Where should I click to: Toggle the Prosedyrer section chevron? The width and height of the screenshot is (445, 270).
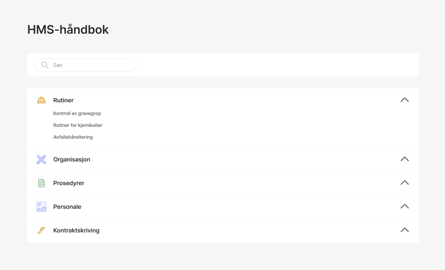(404, 183)
